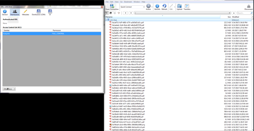Open the Action gear menu
Viewport: 254px width, 131px height.
click(x=149, y=7)
